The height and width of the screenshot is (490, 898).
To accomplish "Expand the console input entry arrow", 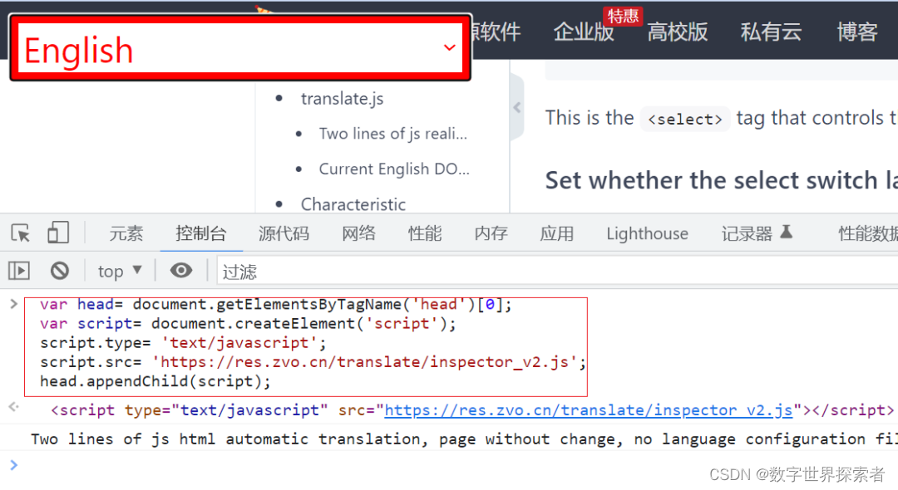I will tap(14, 304).
